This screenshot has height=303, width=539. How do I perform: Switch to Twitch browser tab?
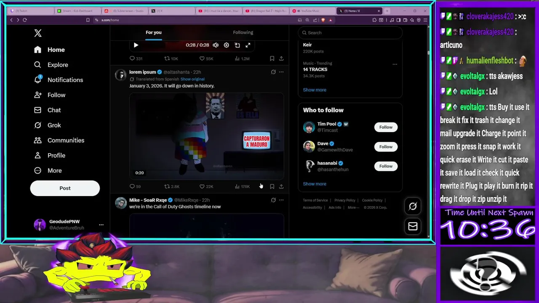30,11
